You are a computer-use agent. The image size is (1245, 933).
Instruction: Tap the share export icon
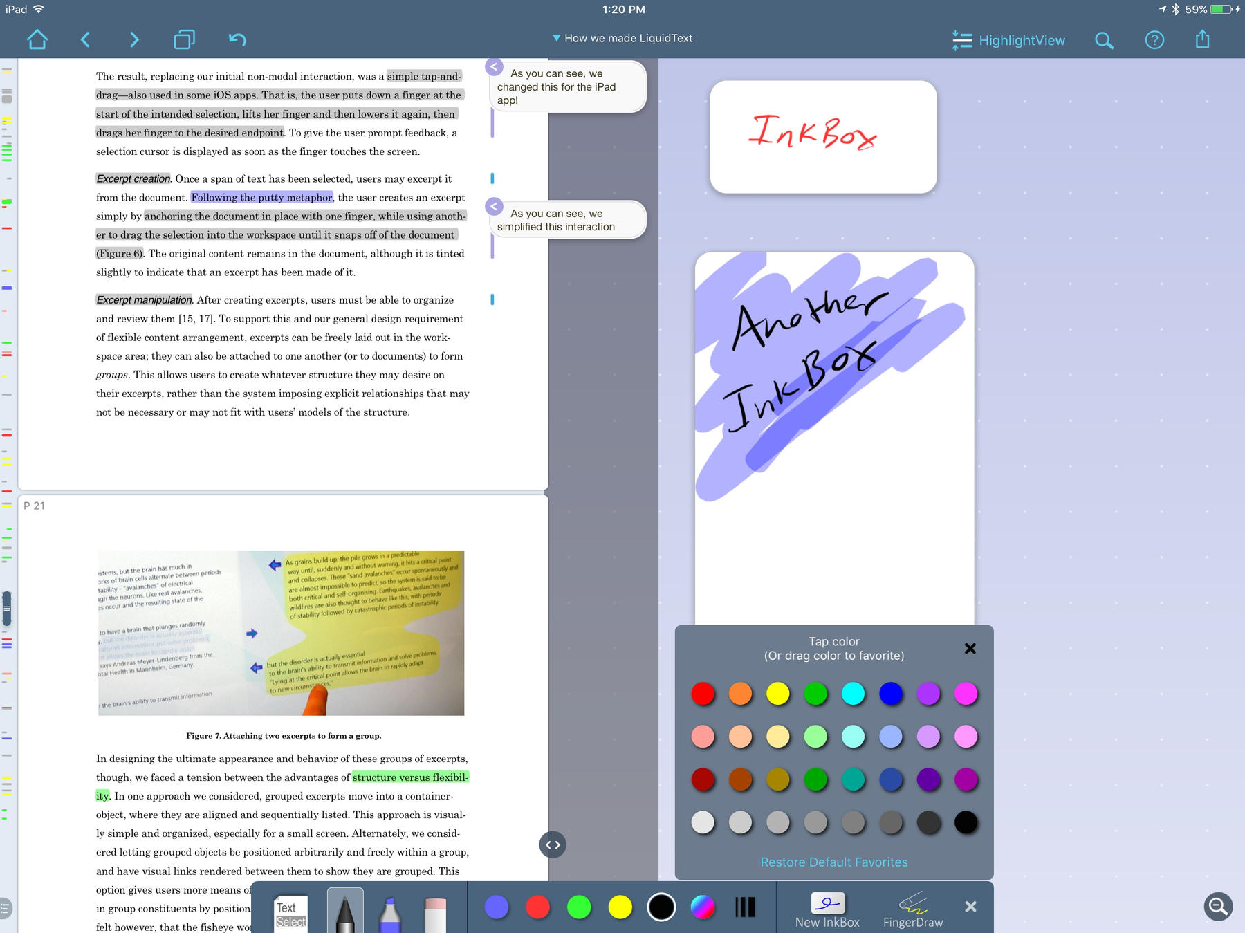pos(1203,39)
